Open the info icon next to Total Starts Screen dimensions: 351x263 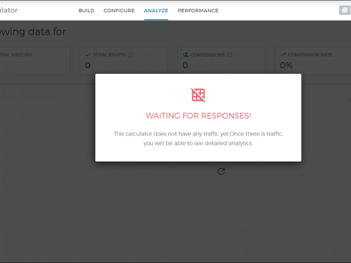(x=131, y=55)
